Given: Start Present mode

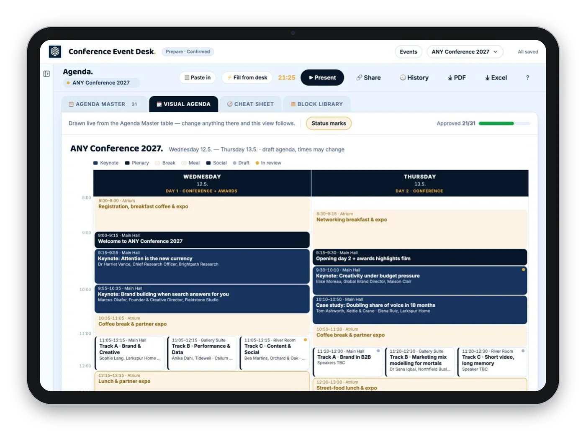Looking at the screenshot, I should point(322,77).
